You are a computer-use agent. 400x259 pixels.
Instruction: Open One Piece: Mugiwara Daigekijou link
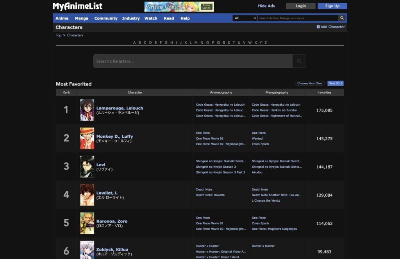point(274,229)
